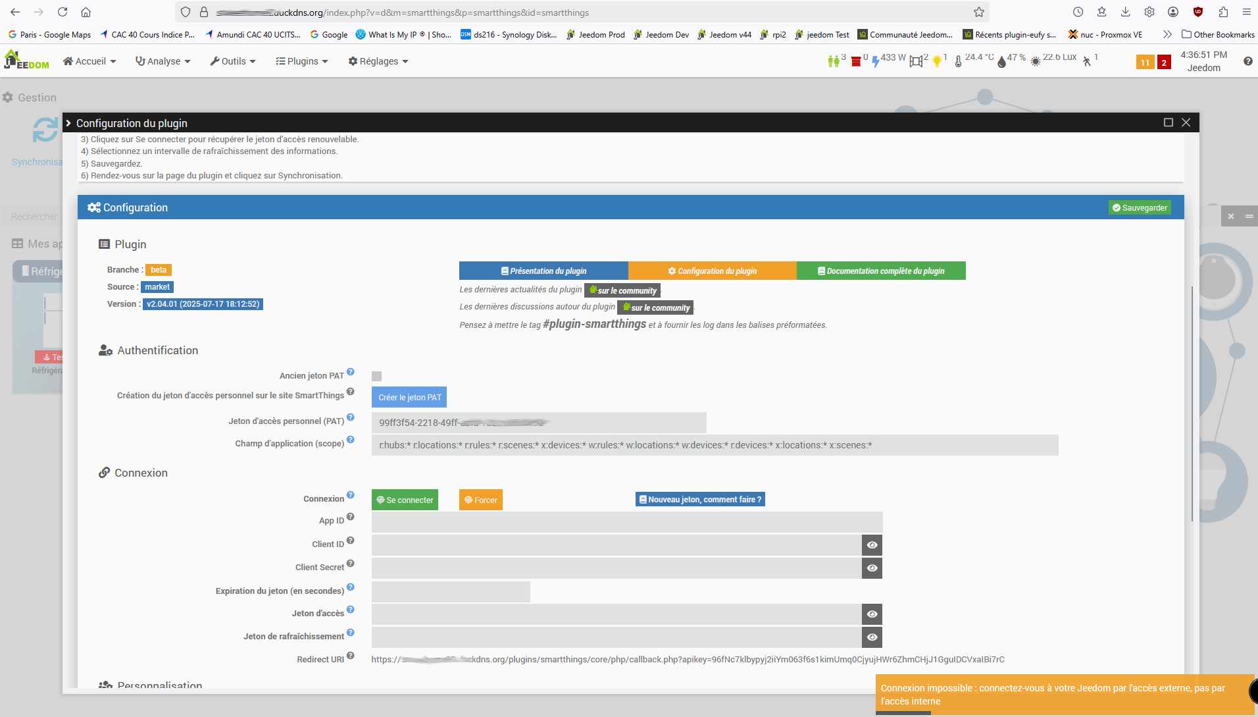Image resolution: width=1258 pixels, height=717 pixels.
Task: Open the uBlock Origin extension icon
Action: click(1198, 12)
